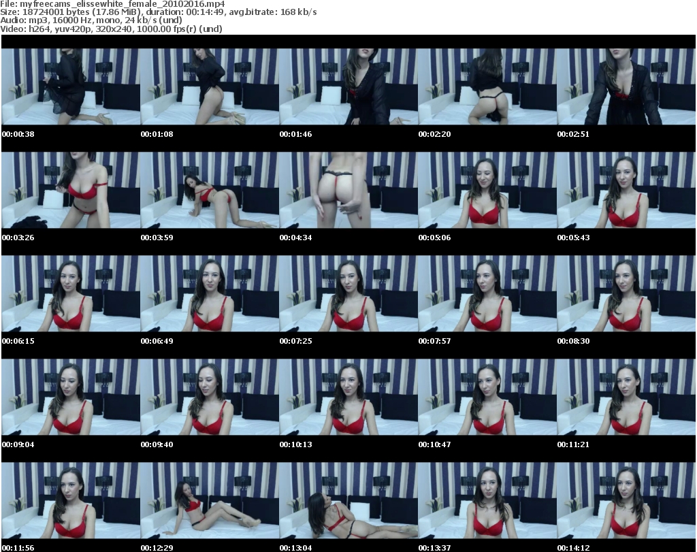Click the timestamp label 00:11:56
Image resolution: width=697 pixels, height=552 pixels.
point(18,548)
